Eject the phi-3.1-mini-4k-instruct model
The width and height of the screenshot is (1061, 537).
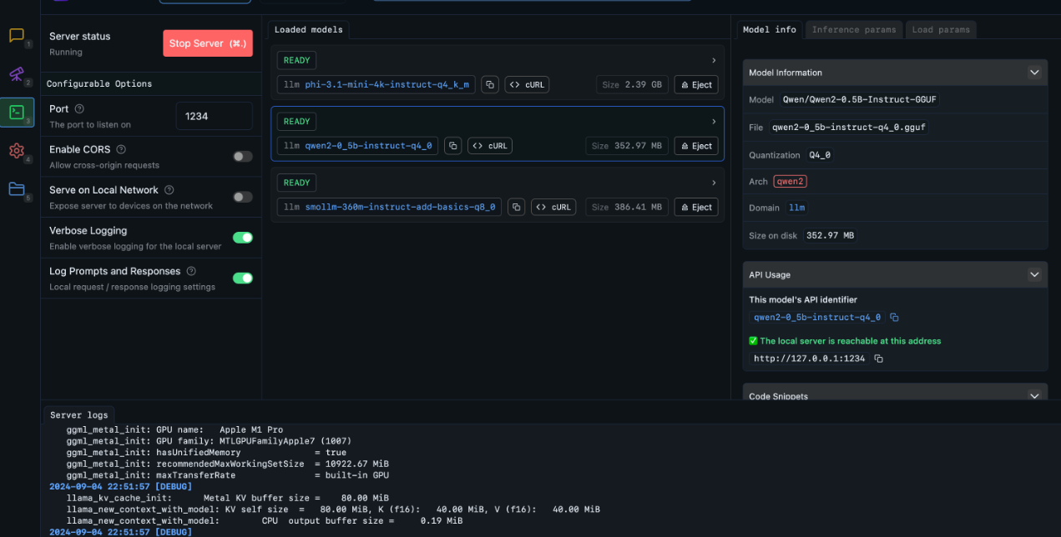coord(696,84)
